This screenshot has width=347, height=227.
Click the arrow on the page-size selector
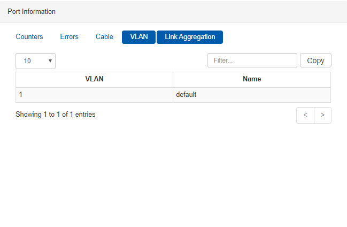pyautogui.click(x=50, y=60)
